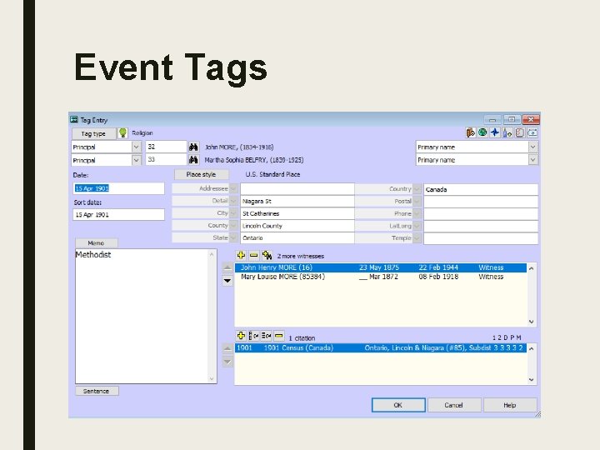Click the Cancel button
This screenshot has height=450, width=600.
pos(454,405)
